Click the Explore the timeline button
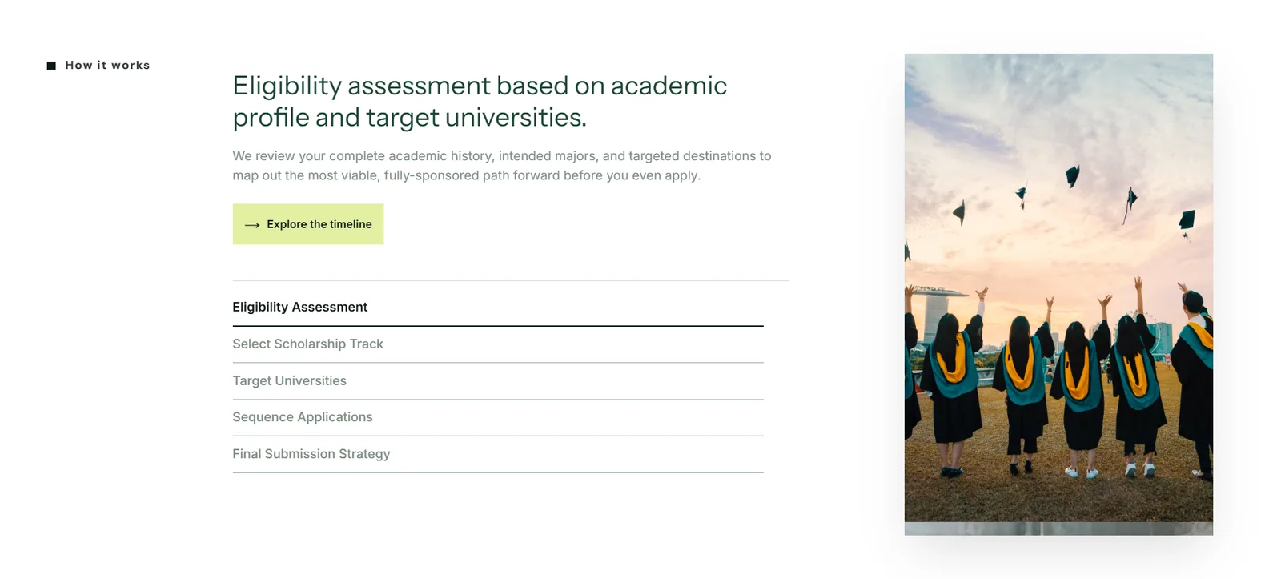This screenshot has width=1281, height=579. [308, 224]
